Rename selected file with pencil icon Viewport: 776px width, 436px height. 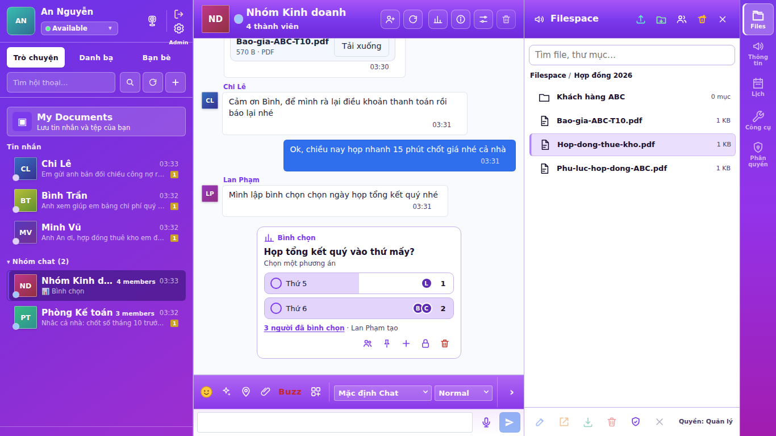click(540, 422)
